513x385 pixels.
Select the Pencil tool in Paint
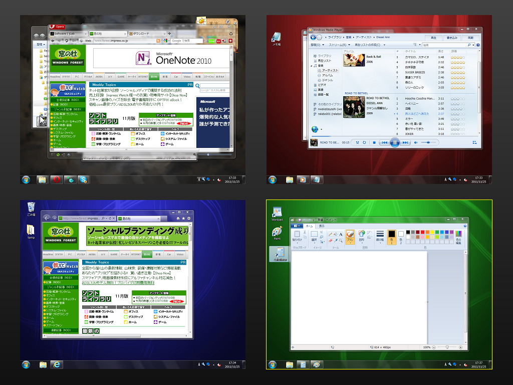click(x=330, y=234)
